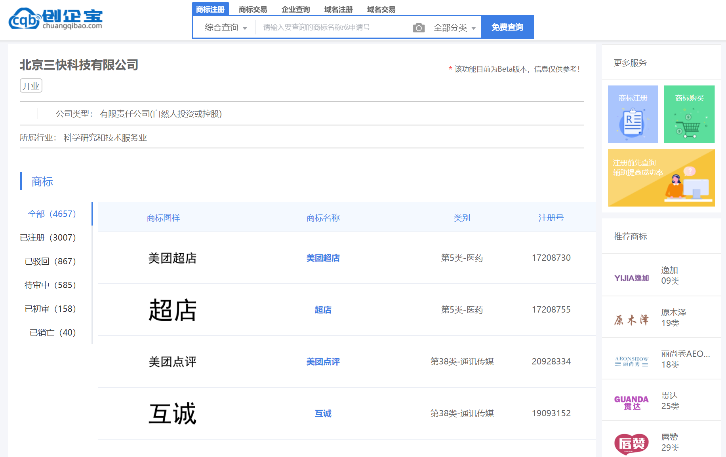This screenshot has height=457, width=726.
Task: Click the 唇赞 29类 recommended text
Action: click(670, 442)
